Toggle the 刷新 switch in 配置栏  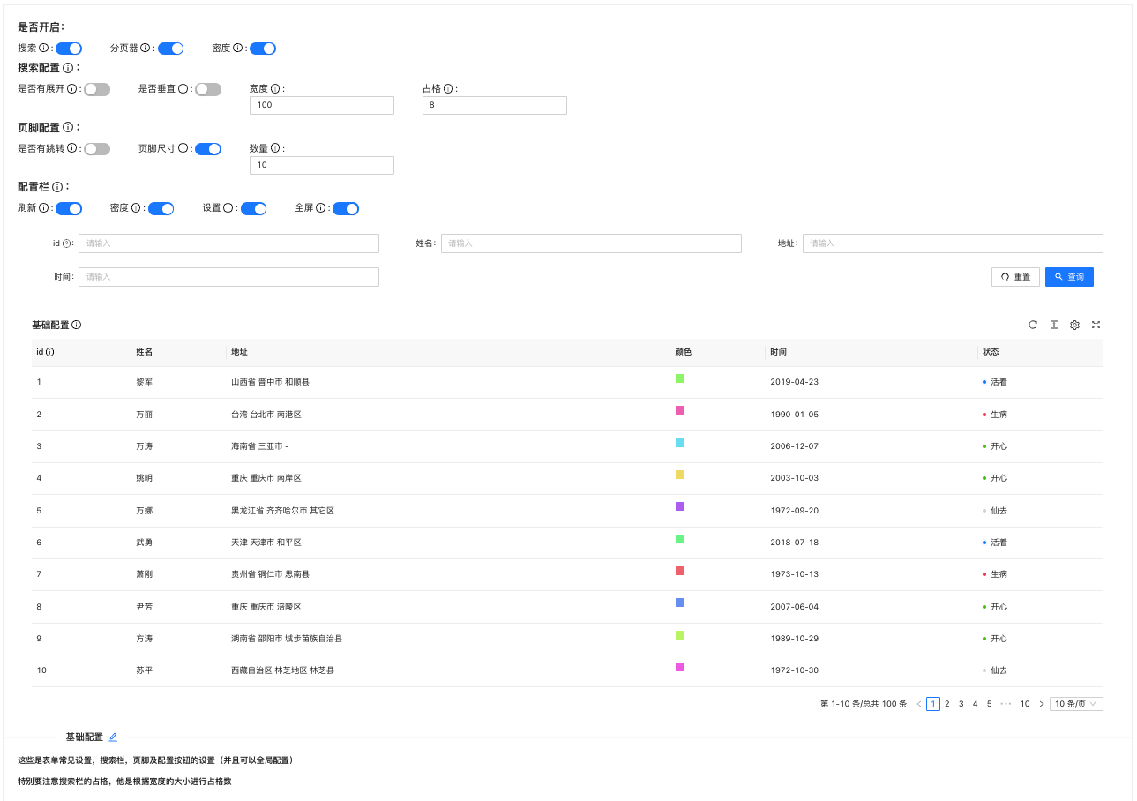[x=69, y=209]
